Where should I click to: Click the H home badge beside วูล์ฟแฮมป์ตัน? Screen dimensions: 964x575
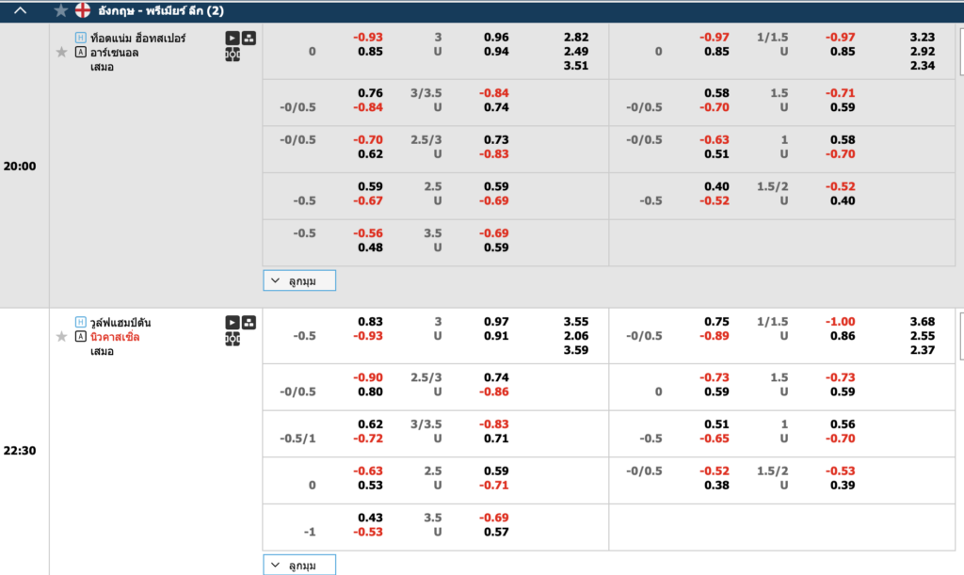81,322
